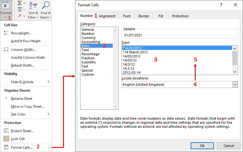The image size is (243, 152).
Task: Select the Date category
Action: click(97, 46)
